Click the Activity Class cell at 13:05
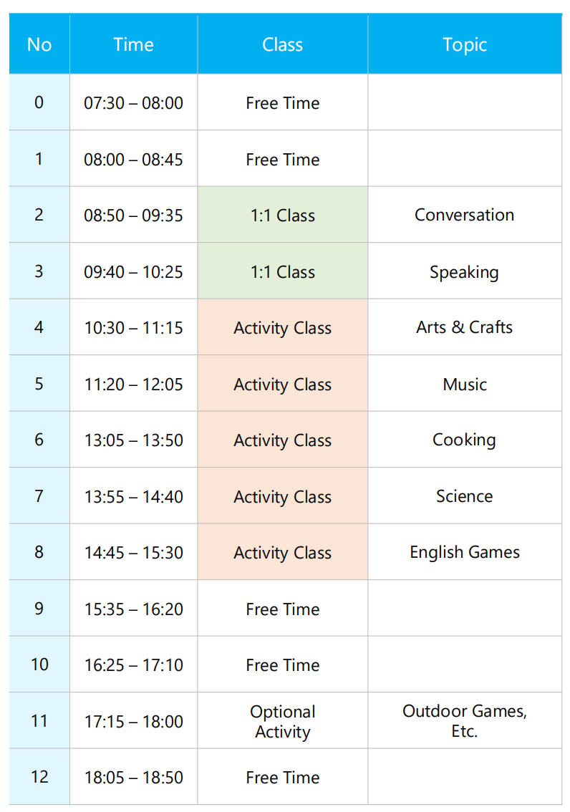Viewport: 570px width, 812px height. pyautogui.click(x=283, y=440)
